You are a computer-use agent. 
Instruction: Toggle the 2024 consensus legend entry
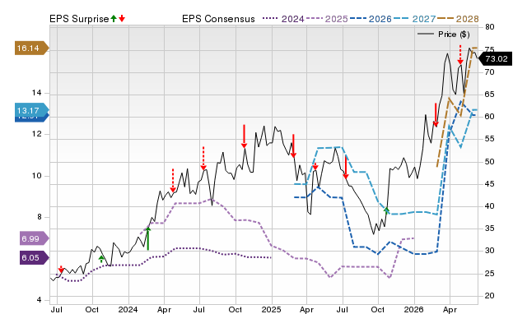[283, 19]
